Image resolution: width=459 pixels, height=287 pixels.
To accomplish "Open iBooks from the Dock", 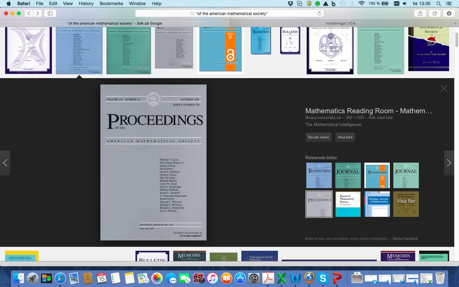I will pos(226,278).
